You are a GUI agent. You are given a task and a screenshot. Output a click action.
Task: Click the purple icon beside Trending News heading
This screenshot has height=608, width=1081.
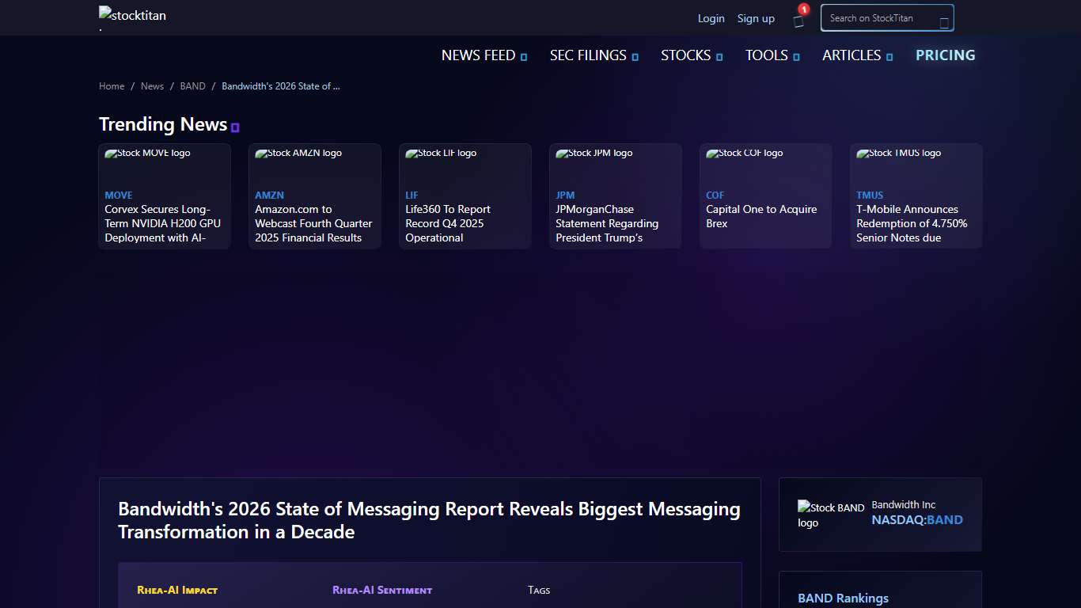[235, 127]
